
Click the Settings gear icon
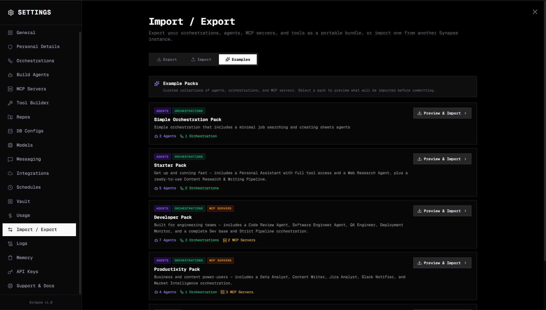click(11, 13)
